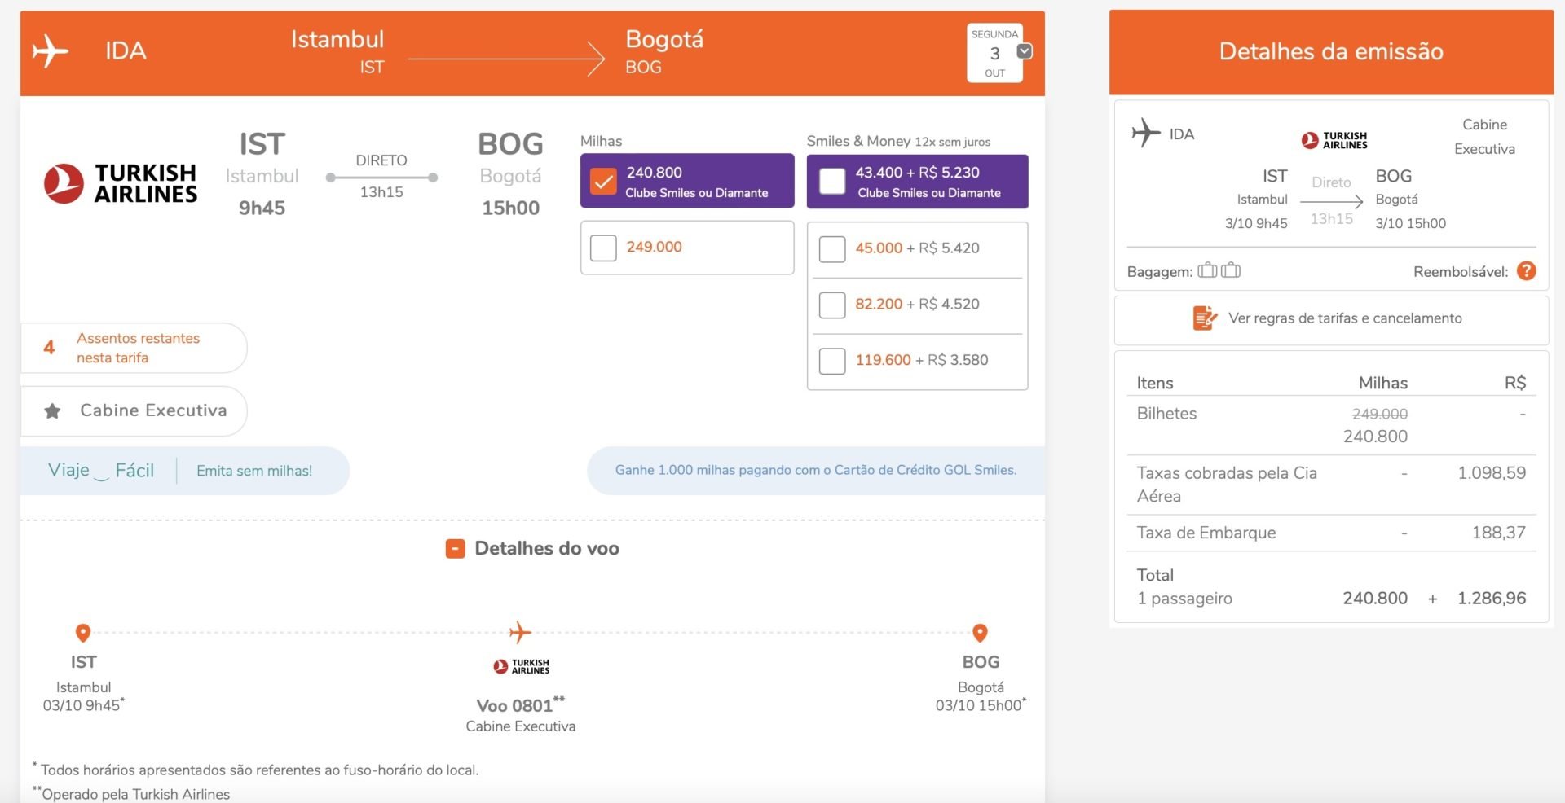Click the Cabine Executiva badge label

point(153,410)
